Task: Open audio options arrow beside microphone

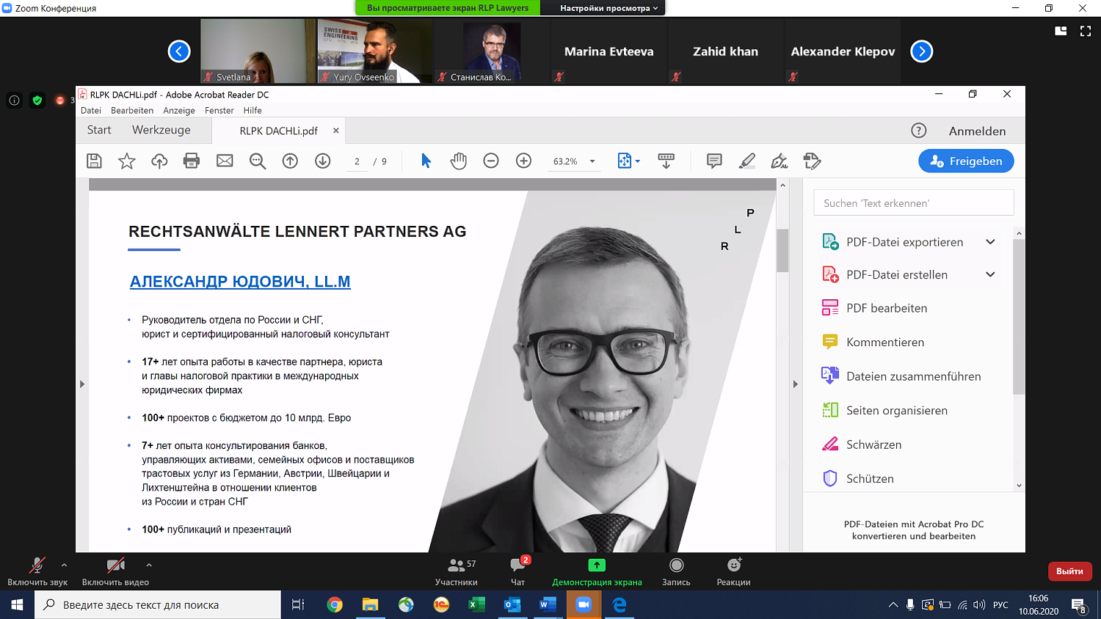Action: (x=64, y=565)
